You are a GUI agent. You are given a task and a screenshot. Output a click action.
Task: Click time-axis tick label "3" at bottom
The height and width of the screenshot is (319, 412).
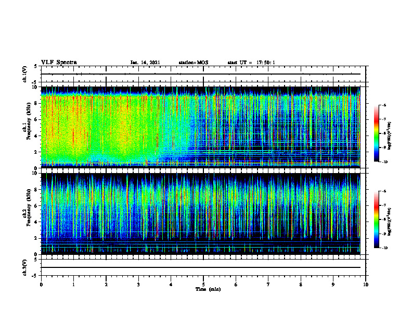click(x=138, y=285)
